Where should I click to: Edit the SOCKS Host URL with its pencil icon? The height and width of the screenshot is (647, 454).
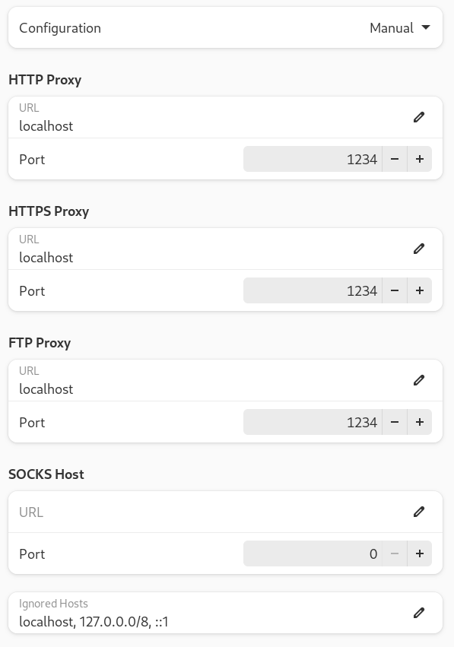419,512
